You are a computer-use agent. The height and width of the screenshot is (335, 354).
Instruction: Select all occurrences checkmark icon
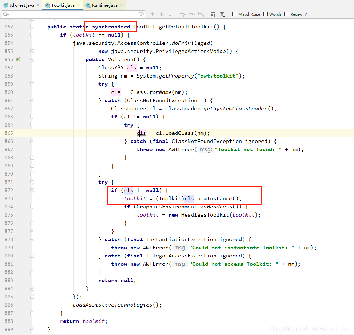tap(201, 15)
